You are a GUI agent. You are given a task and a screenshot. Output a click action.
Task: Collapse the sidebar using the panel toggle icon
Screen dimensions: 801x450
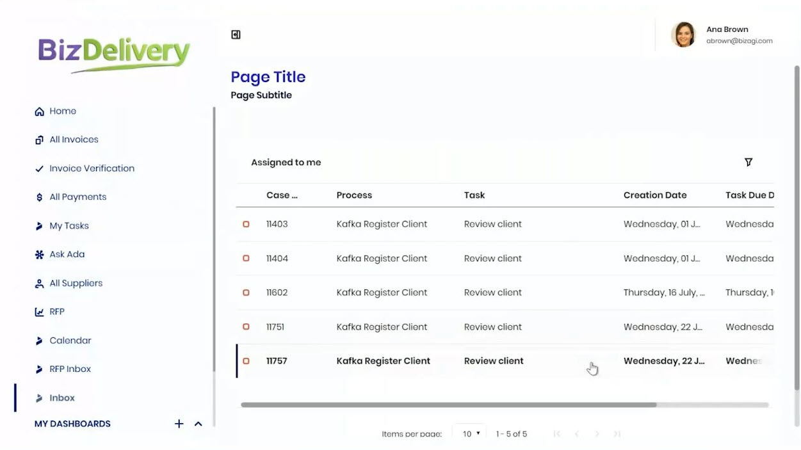click(236, 35)
